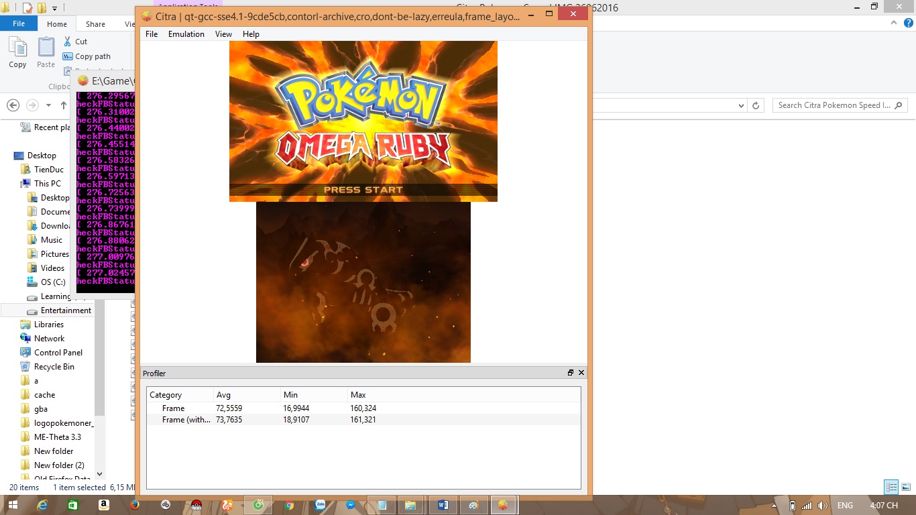Select the File tab in File Explorer

pos(19,23)
